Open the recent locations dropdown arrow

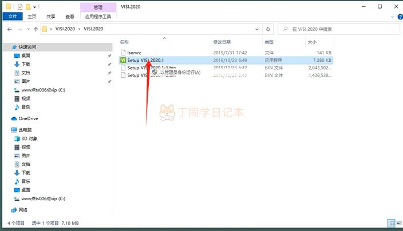tap(27, 29)
